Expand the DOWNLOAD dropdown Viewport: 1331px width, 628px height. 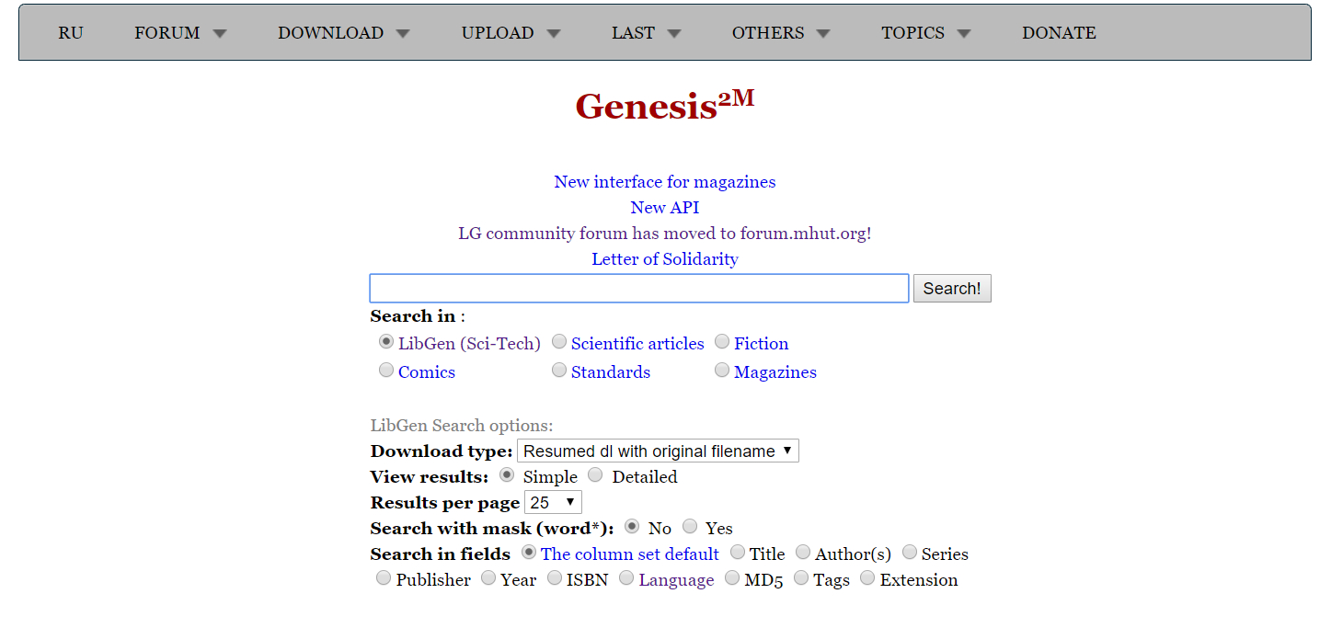click(x=403, y=32)
